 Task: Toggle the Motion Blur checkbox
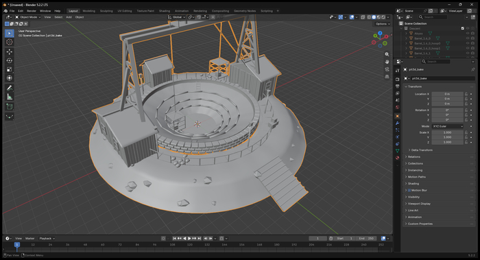point(409,190)
